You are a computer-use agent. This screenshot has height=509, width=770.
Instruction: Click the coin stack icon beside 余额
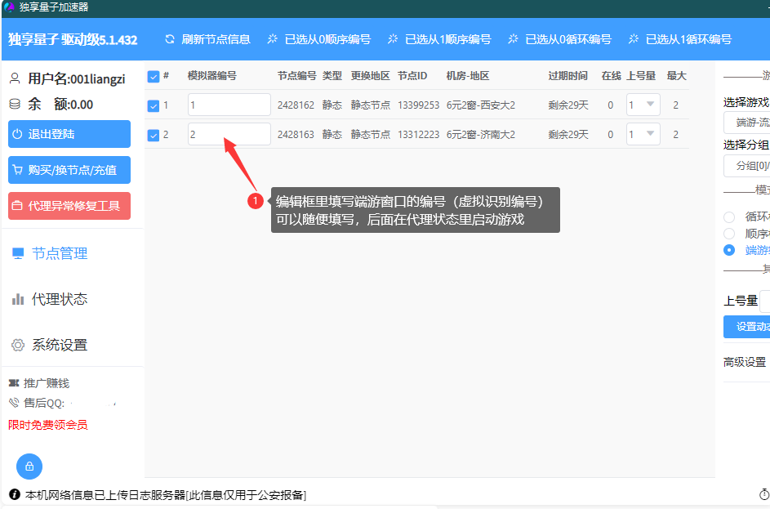pyautogui.click(x=16, y=104)
